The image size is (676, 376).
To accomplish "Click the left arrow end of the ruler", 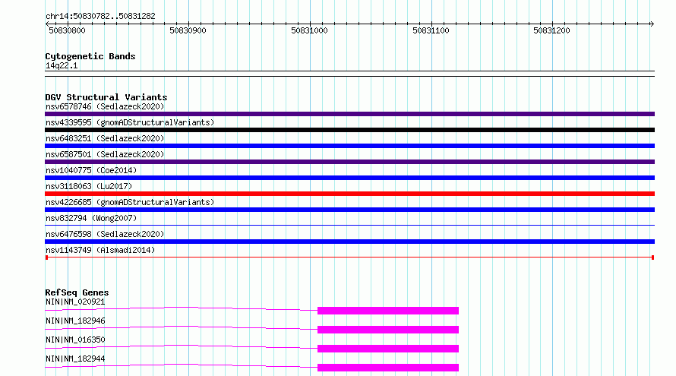I will click(x=47, y=24).
